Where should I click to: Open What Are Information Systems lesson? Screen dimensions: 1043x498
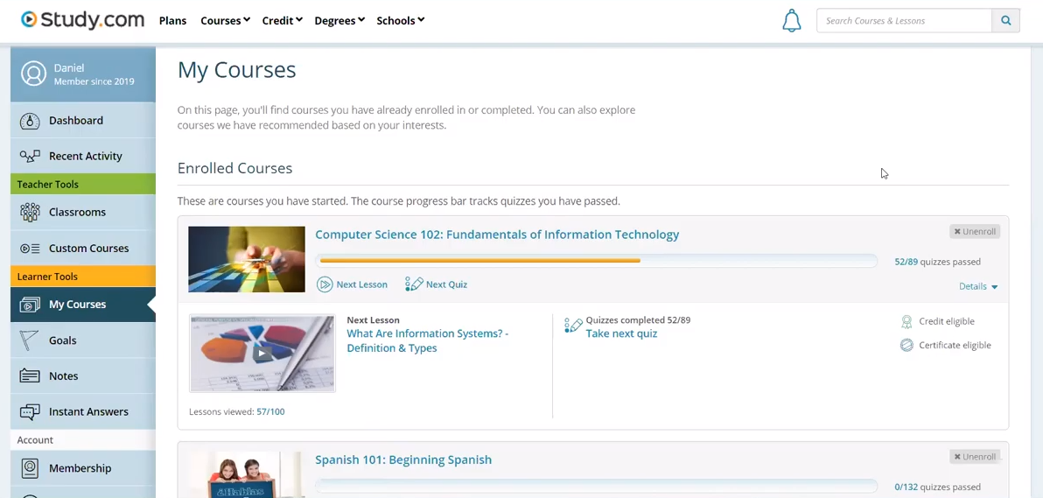click(428, 340)
